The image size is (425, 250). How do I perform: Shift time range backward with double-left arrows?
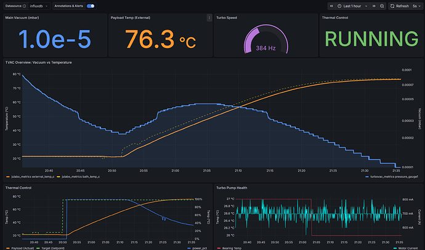point(331,6)
